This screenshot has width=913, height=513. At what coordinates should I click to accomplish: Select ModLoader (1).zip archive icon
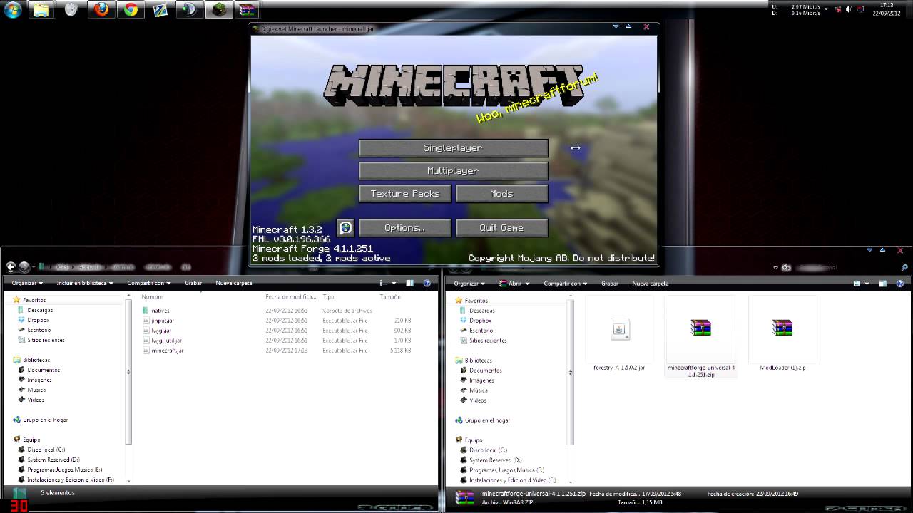pyautogui.click(x=782, y=328)
